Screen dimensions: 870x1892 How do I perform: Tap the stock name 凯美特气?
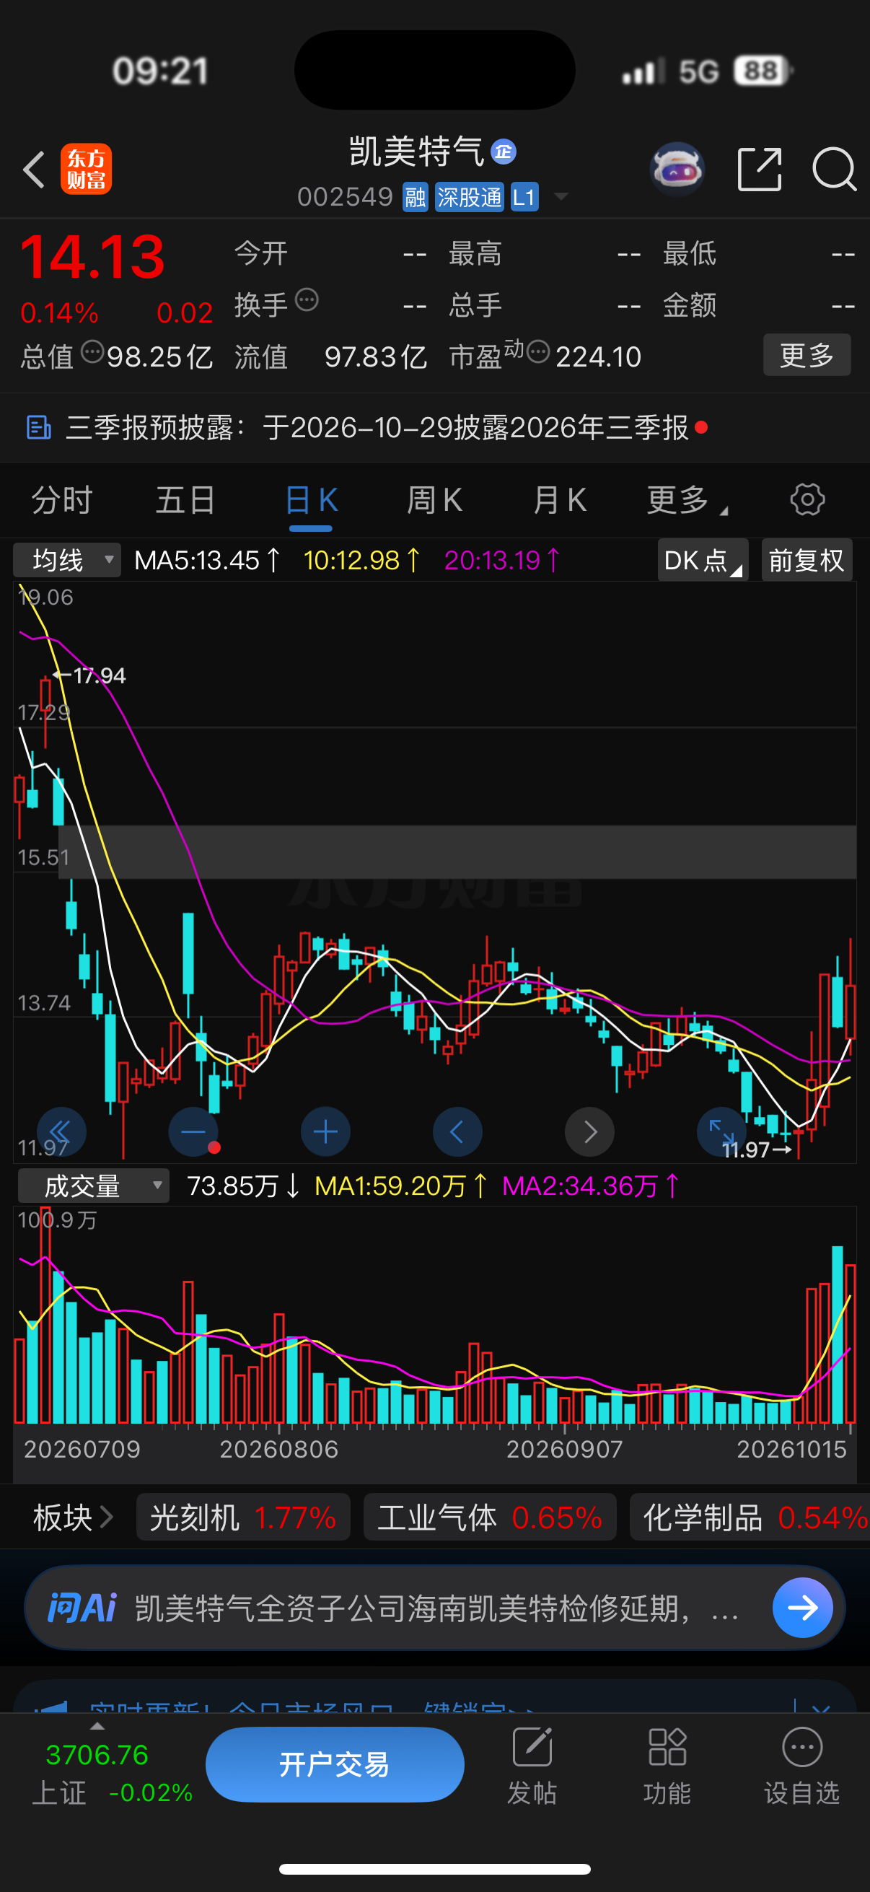(x=416, y=152)
